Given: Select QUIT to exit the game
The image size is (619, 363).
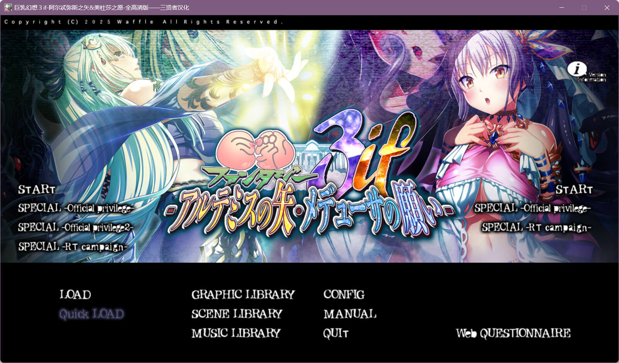Looking at the screenshot, I should [336, 333].
